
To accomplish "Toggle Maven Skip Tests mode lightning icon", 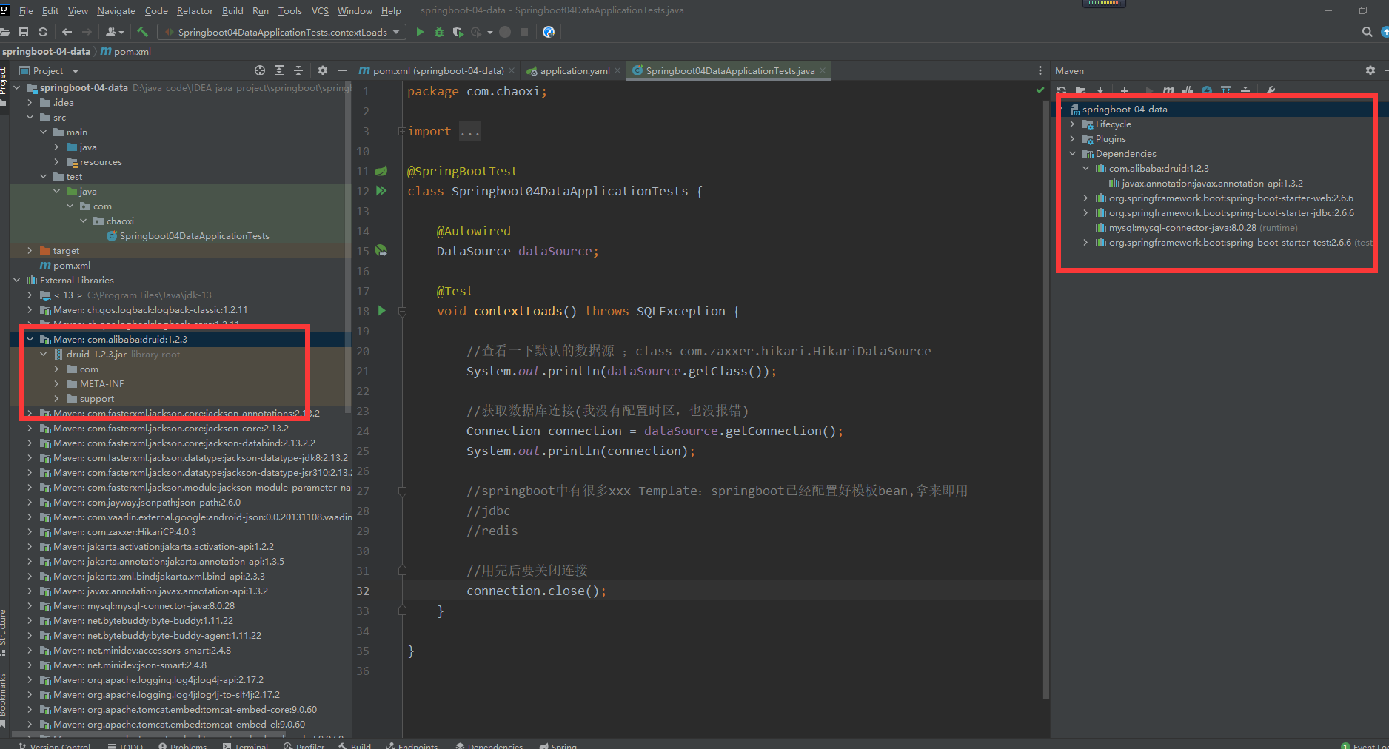I will [1207, 90].
